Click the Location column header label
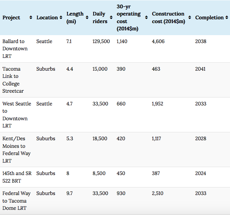 47,18
